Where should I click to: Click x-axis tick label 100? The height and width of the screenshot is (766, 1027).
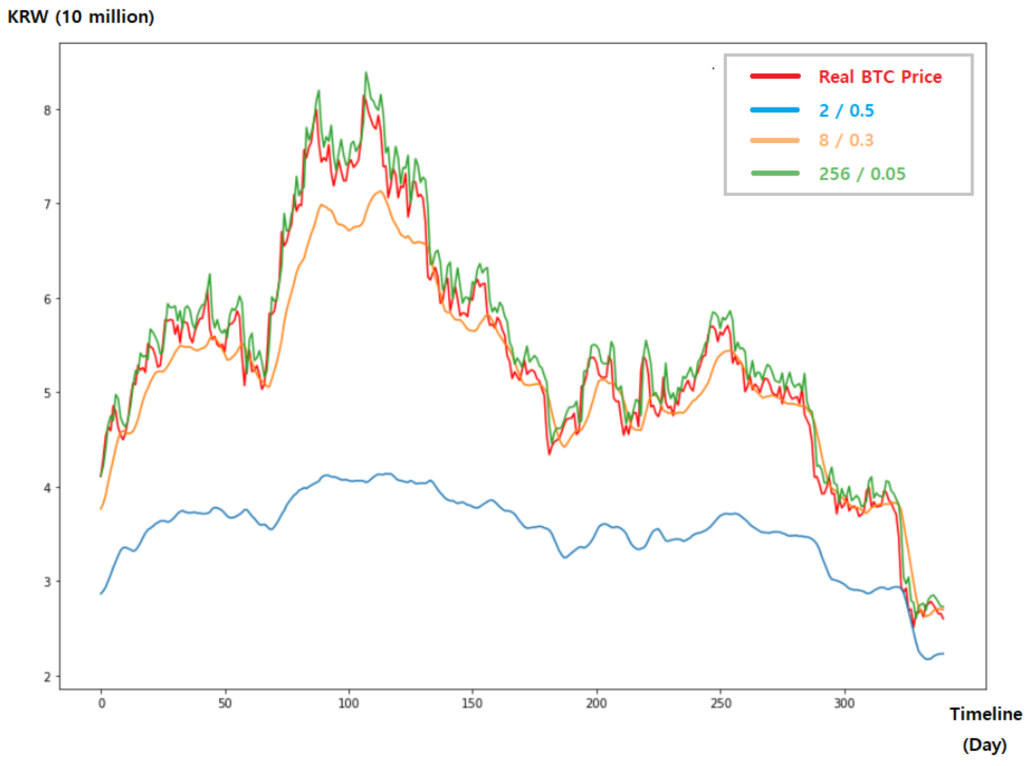pyautogui.click(x=348, y=703)
